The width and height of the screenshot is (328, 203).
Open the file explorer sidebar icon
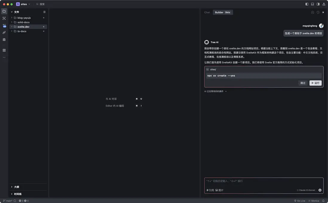(x=4, y=11)
